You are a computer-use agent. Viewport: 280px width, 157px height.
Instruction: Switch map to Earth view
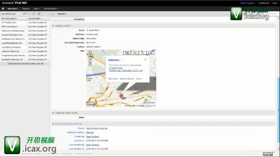click(x=150, y=53)
